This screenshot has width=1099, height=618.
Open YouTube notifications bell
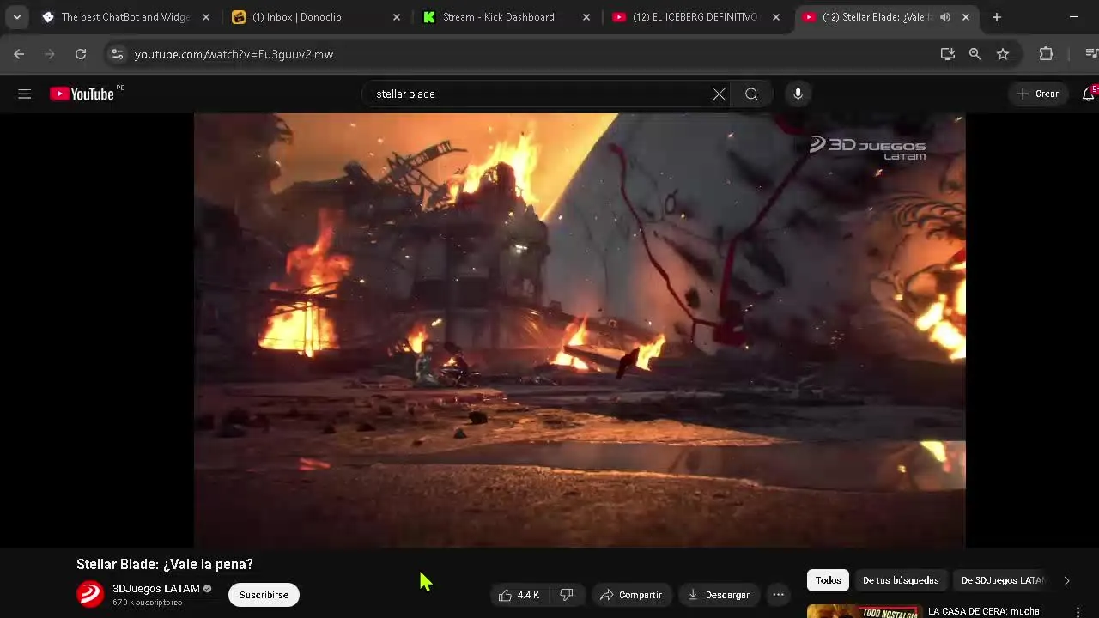(x=1088, y=94)
